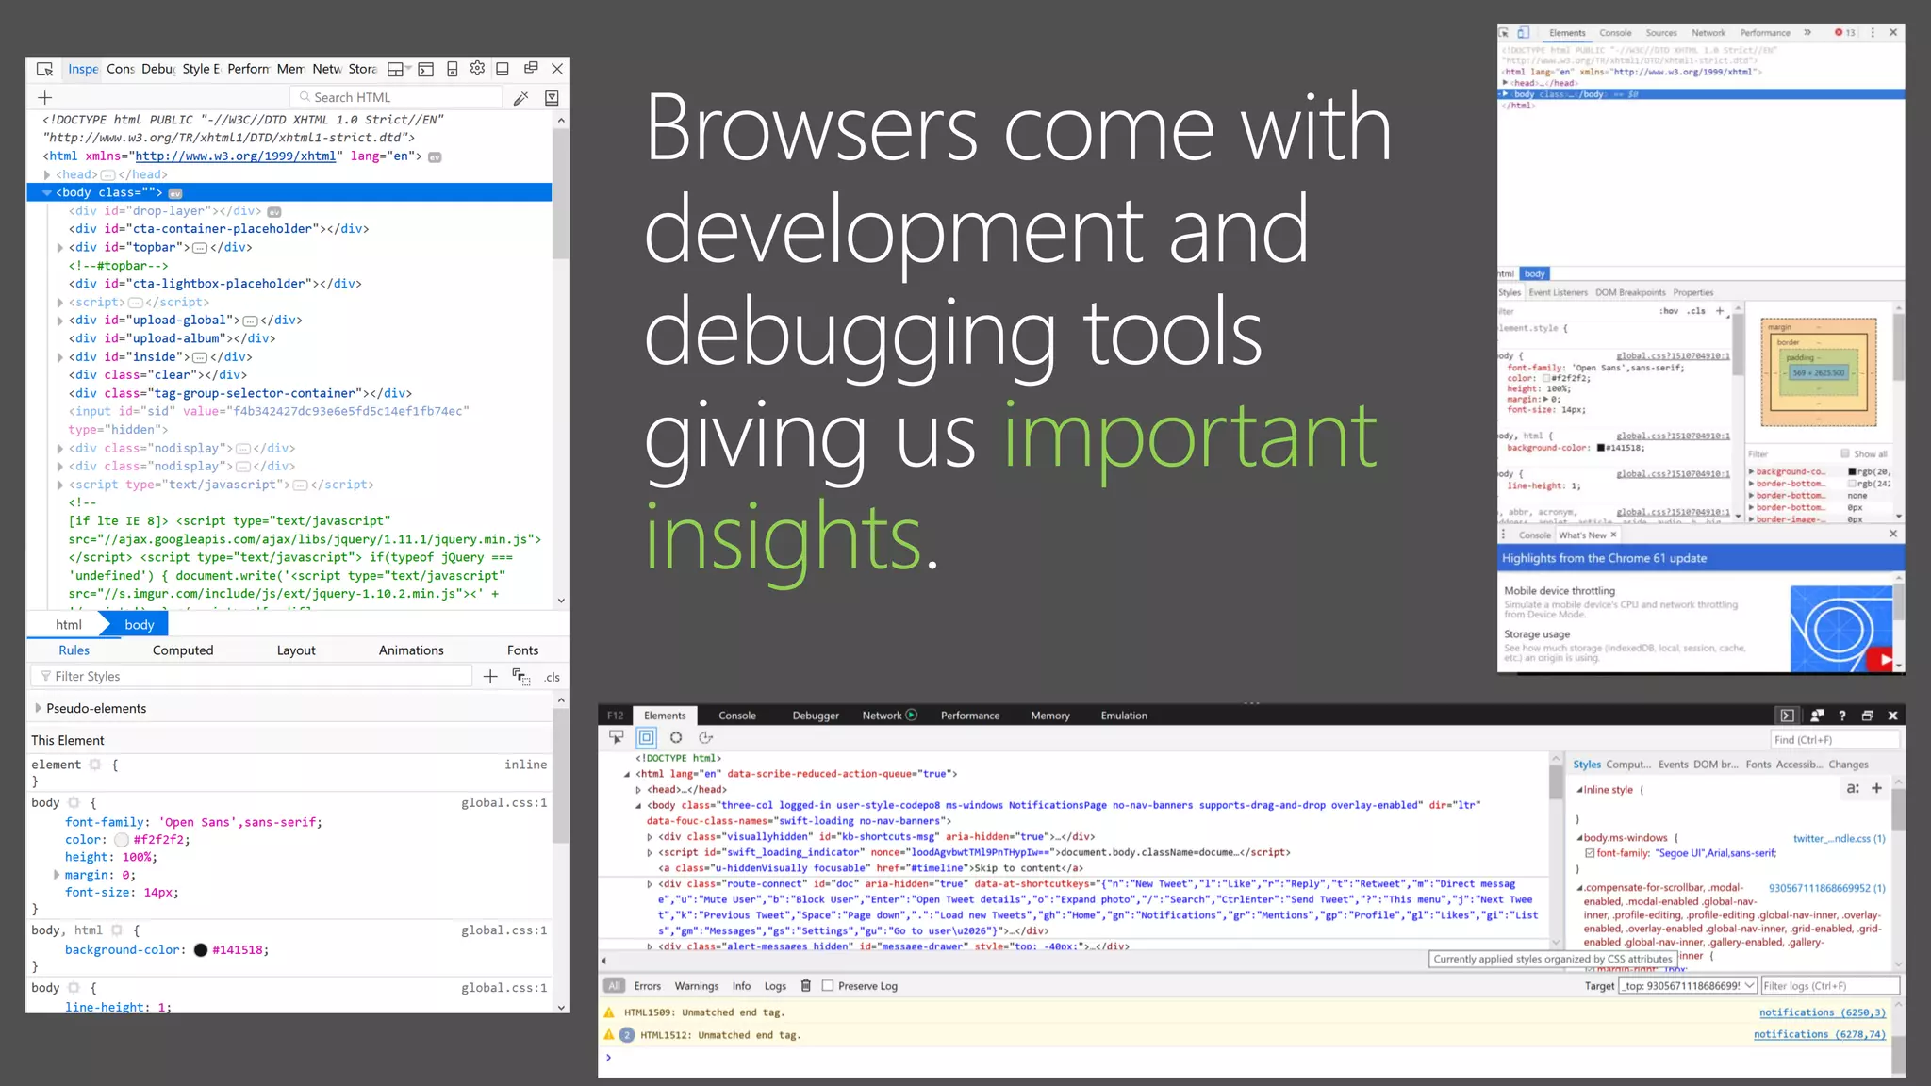Click #f2f2f2 color swatch in Firefox rules
The image size is (1931, 1086).
[122, 840]
